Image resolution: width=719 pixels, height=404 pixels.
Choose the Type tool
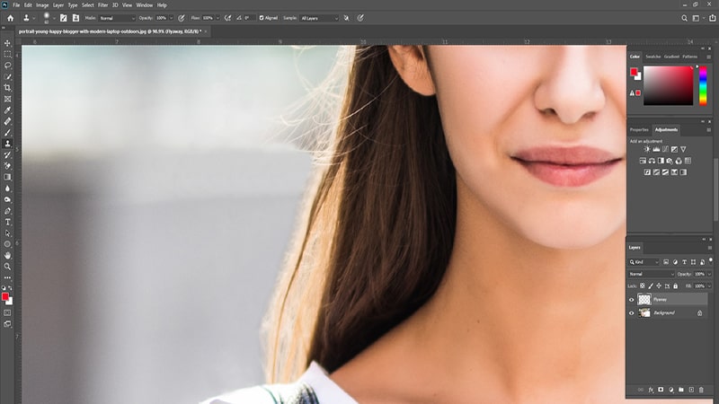[x=8, y=222]
